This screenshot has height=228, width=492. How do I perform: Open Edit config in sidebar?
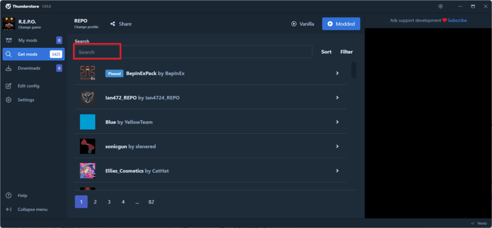point(34,86)
